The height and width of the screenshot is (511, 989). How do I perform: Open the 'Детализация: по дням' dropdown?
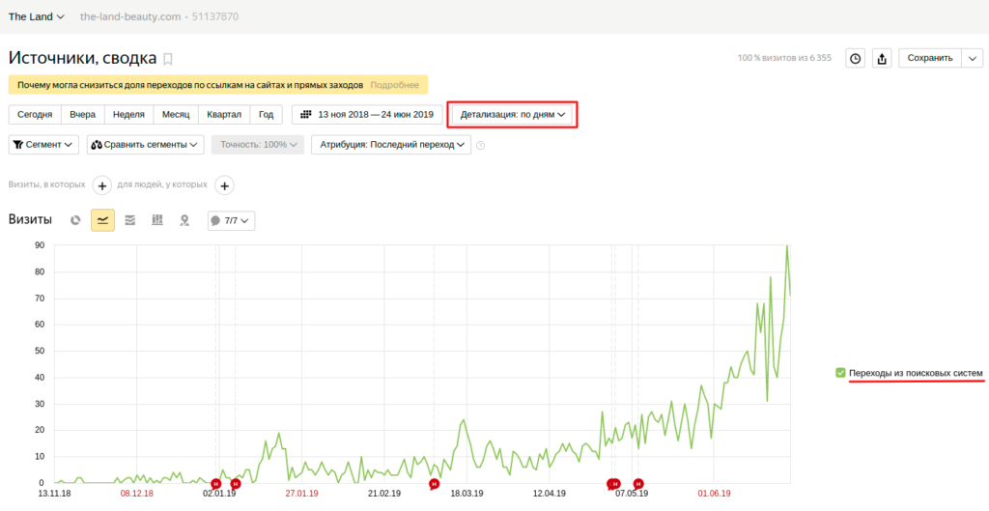(x=512, y=114)
